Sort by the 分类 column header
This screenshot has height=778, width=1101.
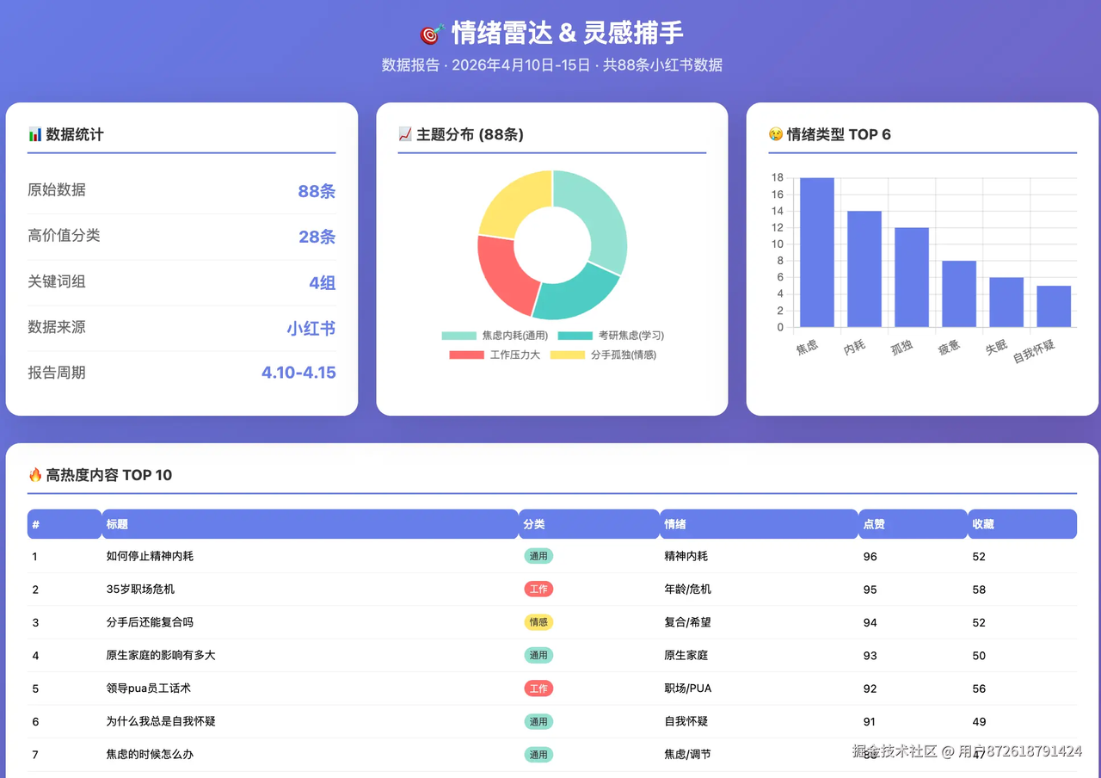pyautogui.click(x=589, y=524)
